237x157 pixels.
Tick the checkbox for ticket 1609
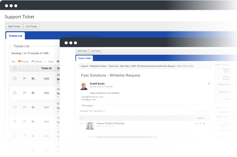[x=15, y=79]
